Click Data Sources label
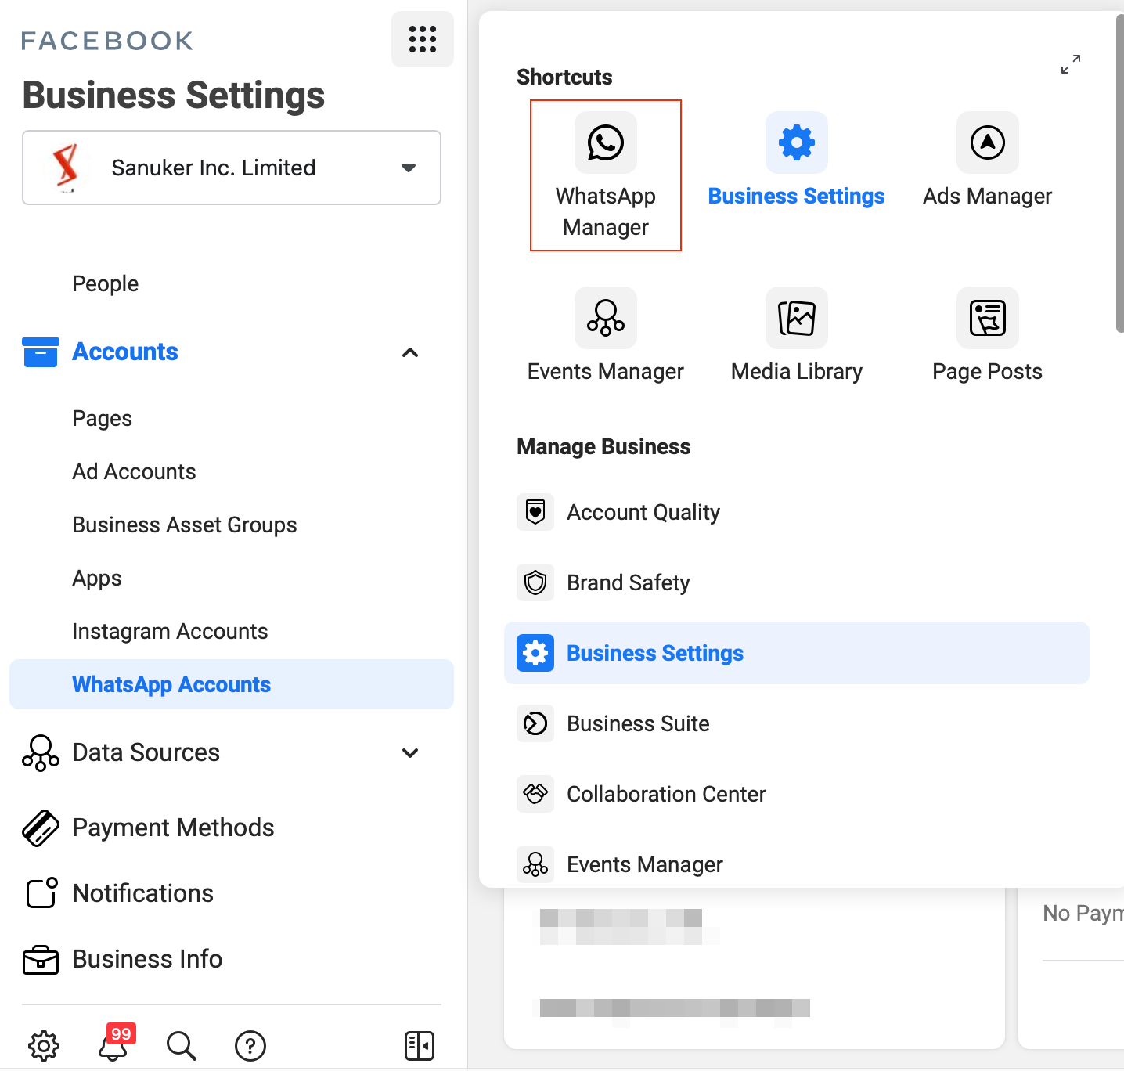Viewport: 1124px width, 1071px height. coord(146,752)
